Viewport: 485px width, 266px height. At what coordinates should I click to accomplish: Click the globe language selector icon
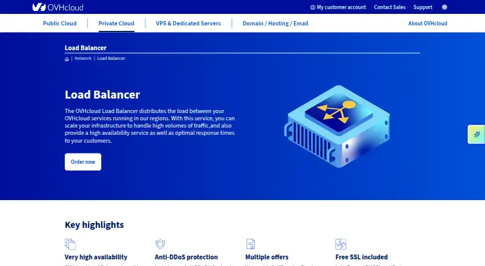coord(444,7)
